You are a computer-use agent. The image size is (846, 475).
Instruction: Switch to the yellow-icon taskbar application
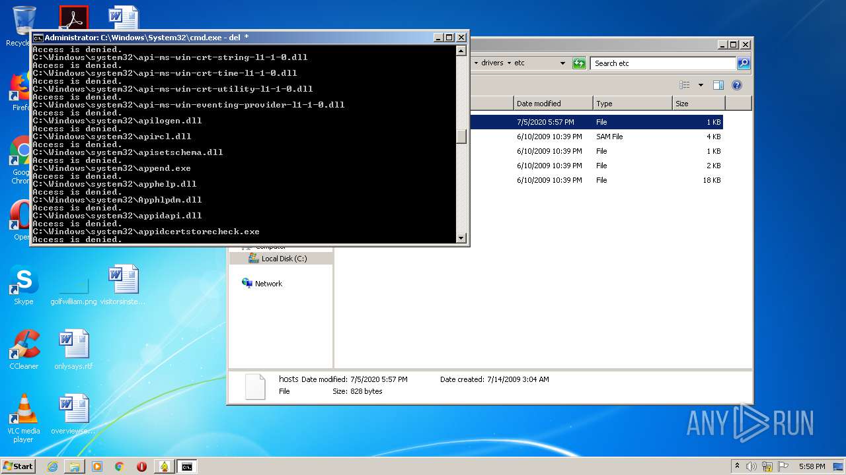click(x=164, y=466)
